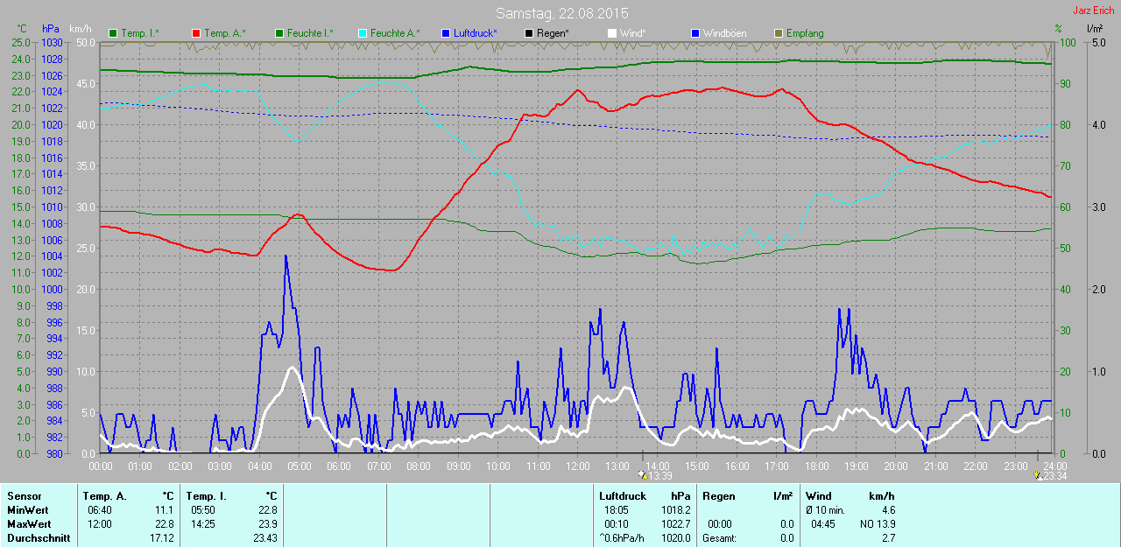Click the Luftdruck column header
The height and width of the screenshot is (547, 1121).
[x=623, y=496]
